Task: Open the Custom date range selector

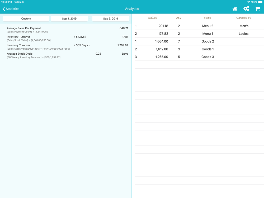Action: [26, 18]
